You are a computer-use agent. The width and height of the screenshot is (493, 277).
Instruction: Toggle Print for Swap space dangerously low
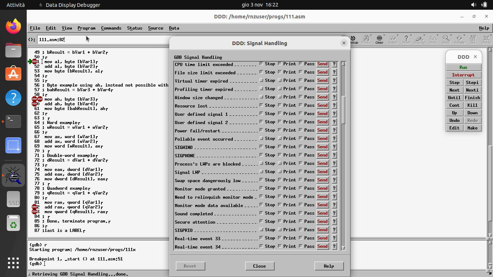pos(280,180)
